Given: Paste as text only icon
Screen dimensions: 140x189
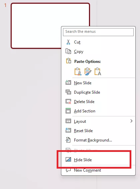Looking at the screenshot, I should point(98,72).
